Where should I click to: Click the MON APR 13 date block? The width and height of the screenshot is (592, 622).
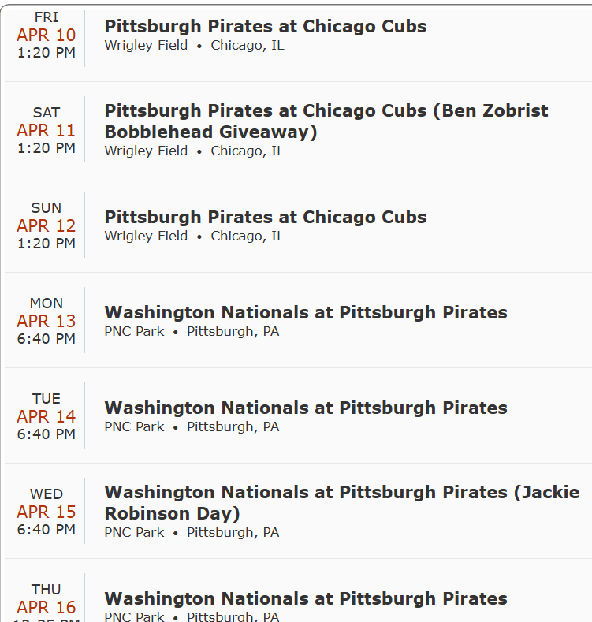(47, 321)
